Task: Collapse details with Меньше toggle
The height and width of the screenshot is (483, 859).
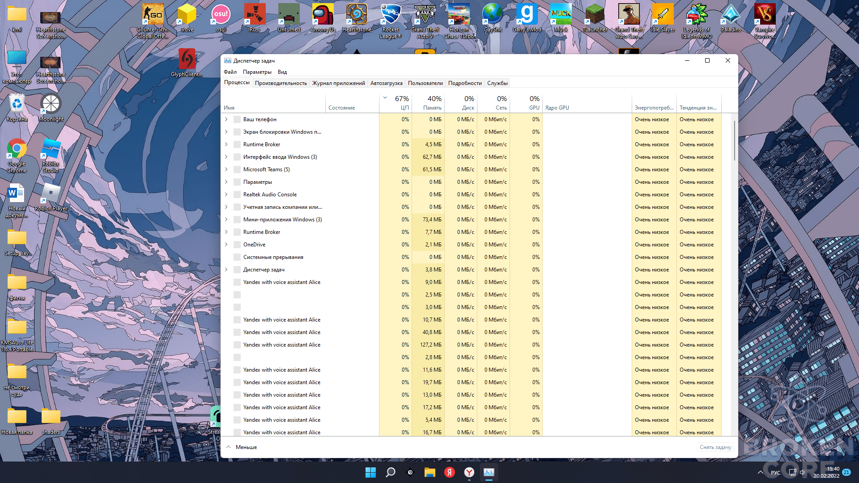Action: [x=242, y=447]
